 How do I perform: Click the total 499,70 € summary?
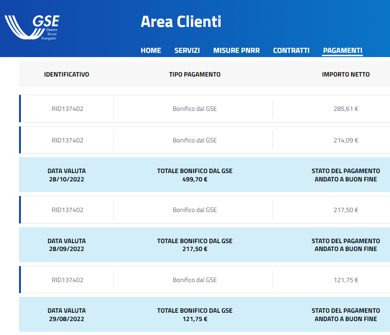pyautogui.click(x=195, y=175)
